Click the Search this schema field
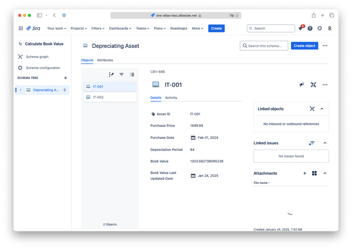 pyautogui.click(x=264, y=46)
